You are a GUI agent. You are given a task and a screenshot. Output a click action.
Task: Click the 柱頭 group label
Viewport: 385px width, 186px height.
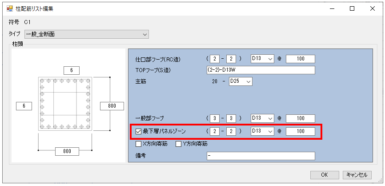coord(17,44)
